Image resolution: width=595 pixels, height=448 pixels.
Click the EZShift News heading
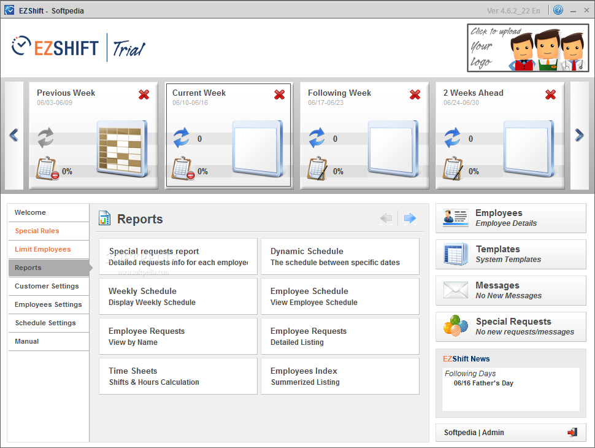466,359
